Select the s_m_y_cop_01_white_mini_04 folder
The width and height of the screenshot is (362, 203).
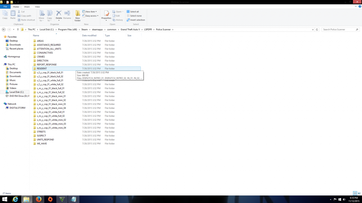click(x=51, y=128)
